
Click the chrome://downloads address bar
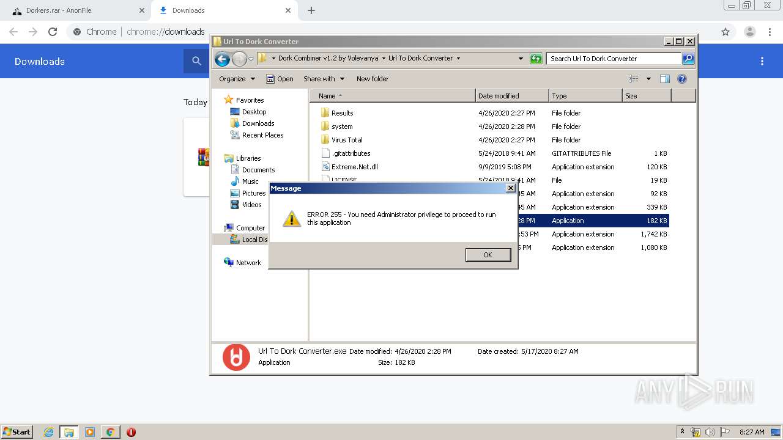click(165, 32)
